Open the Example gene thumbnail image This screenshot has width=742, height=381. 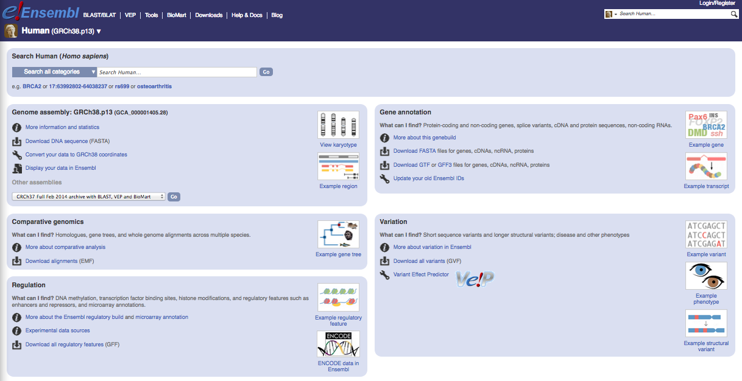click(706, 125)
